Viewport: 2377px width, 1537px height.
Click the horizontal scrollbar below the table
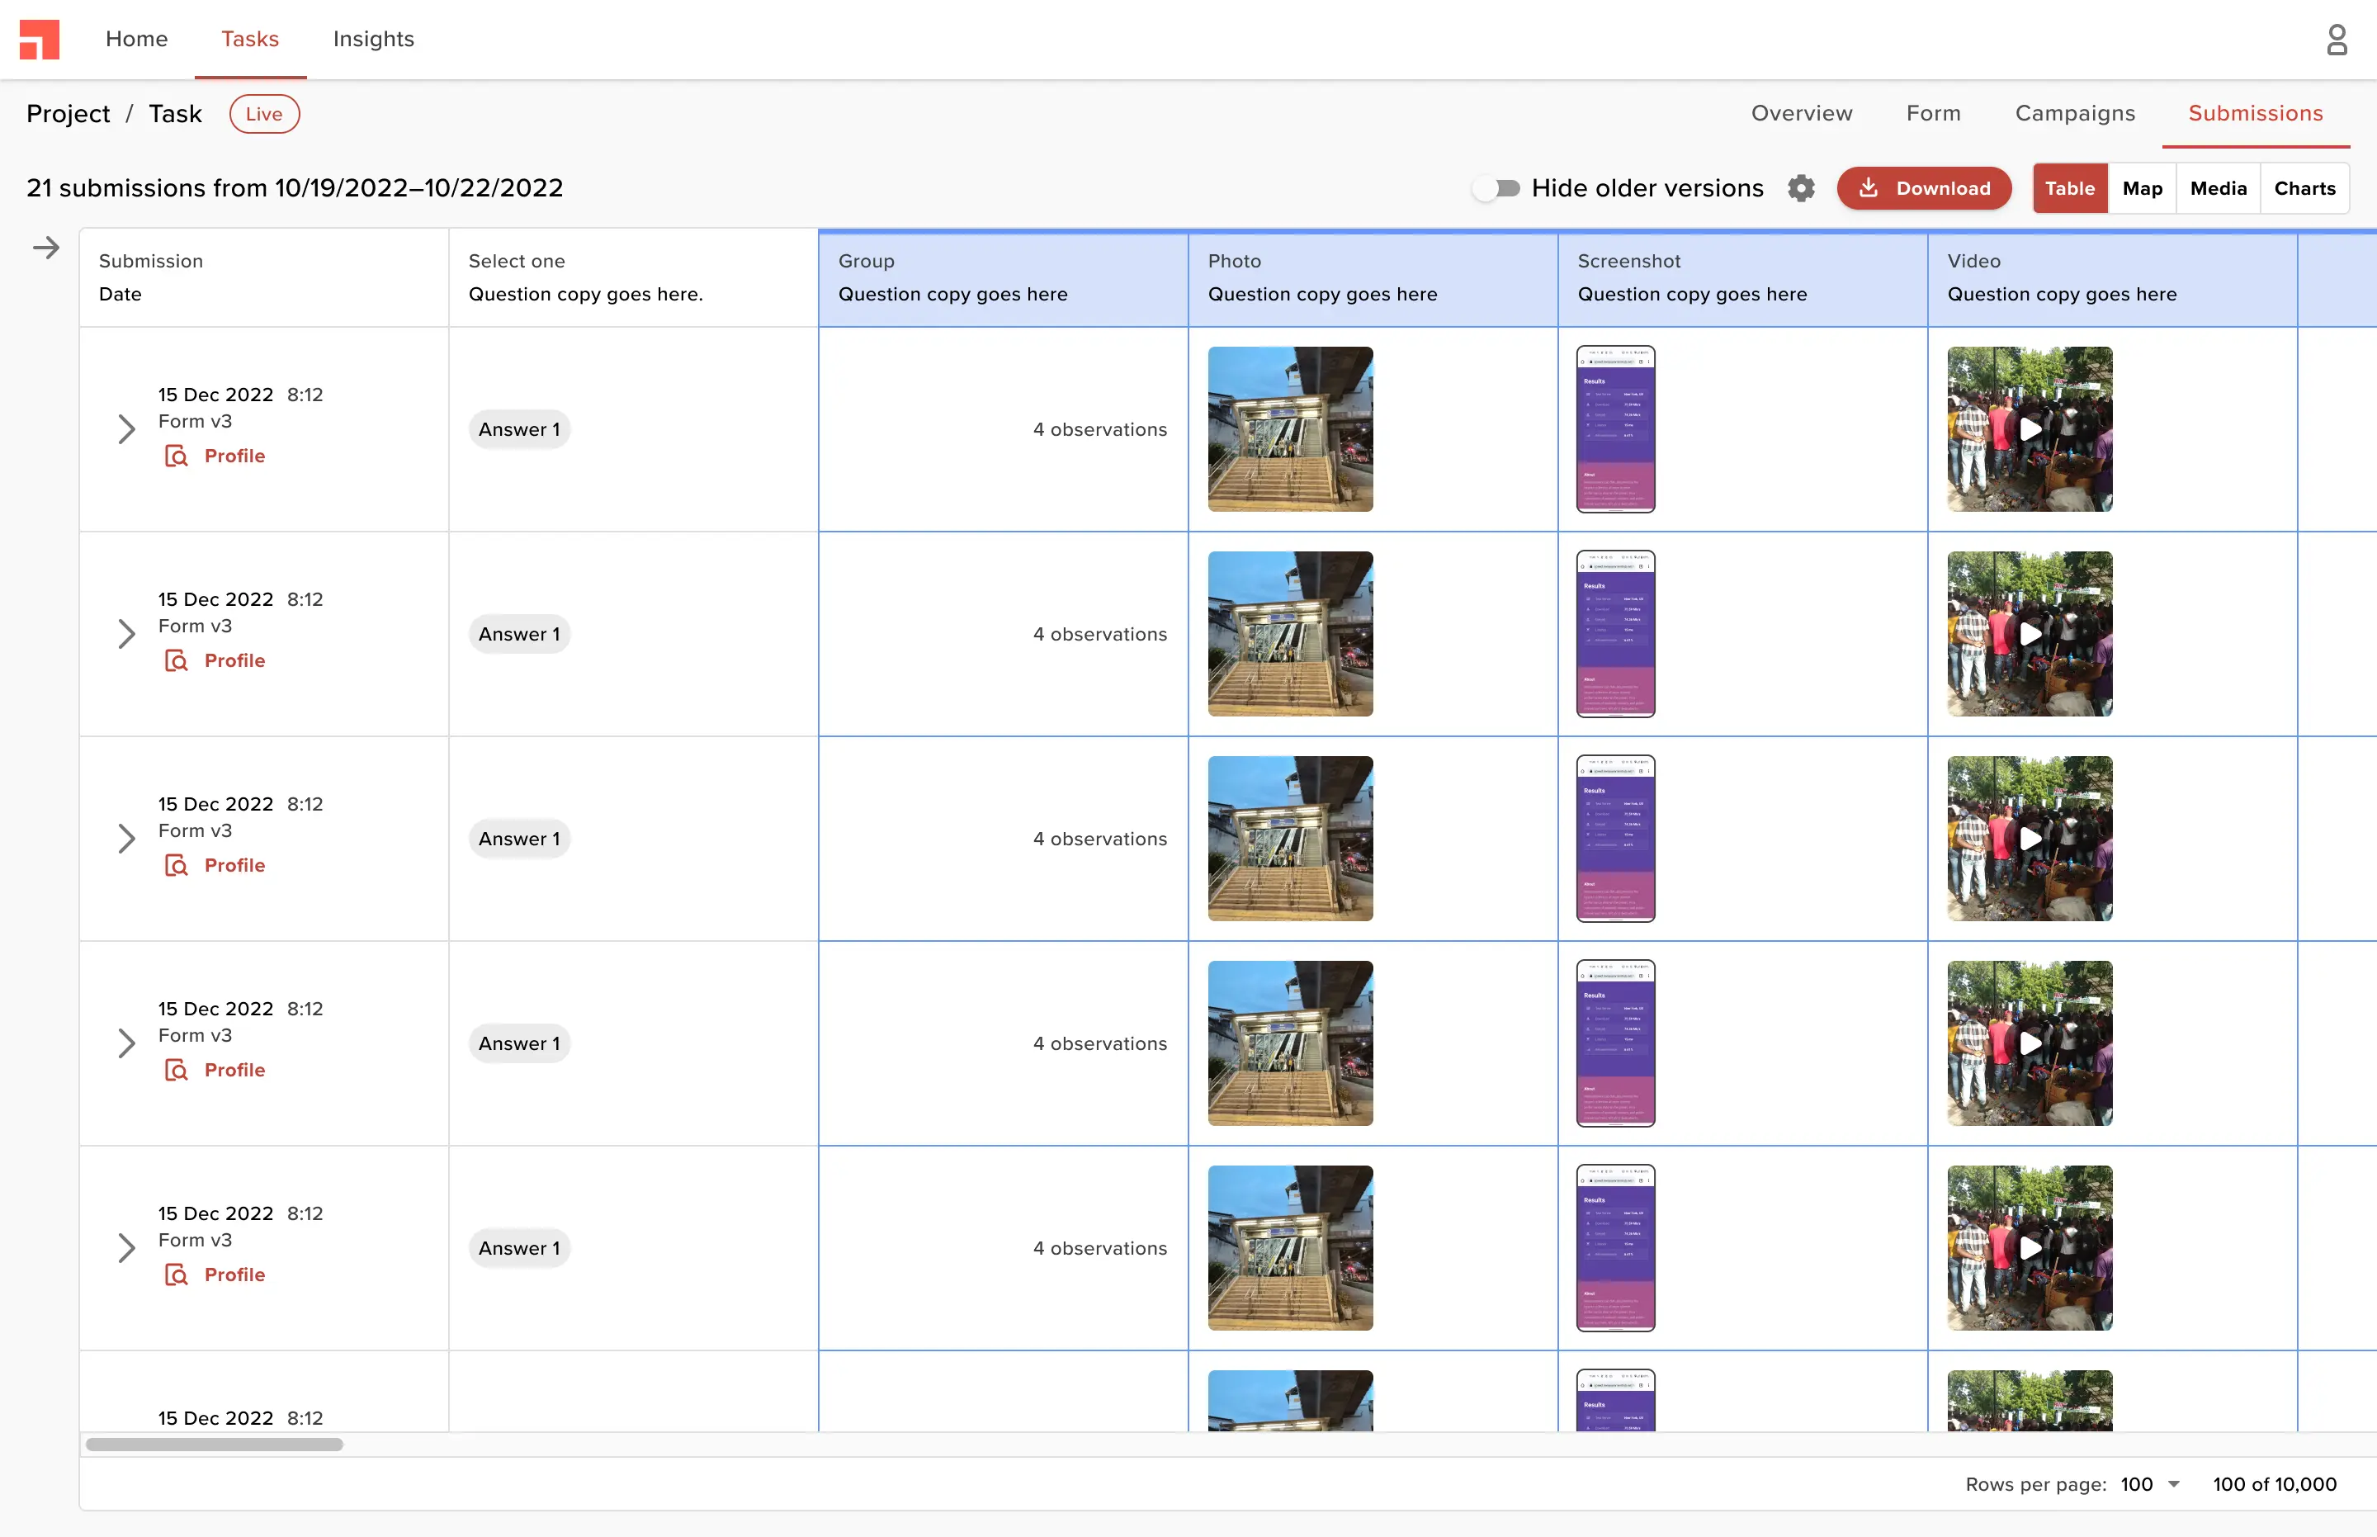point(215,1445)
